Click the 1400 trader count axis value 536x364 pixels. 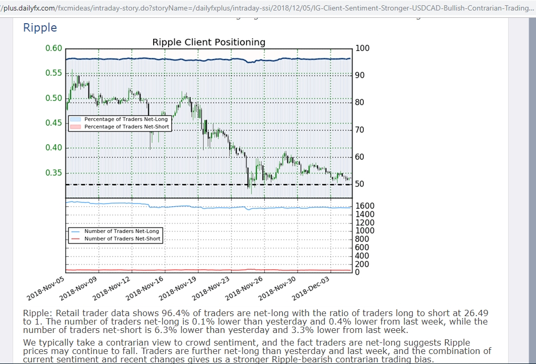click(x=365, y=215)
